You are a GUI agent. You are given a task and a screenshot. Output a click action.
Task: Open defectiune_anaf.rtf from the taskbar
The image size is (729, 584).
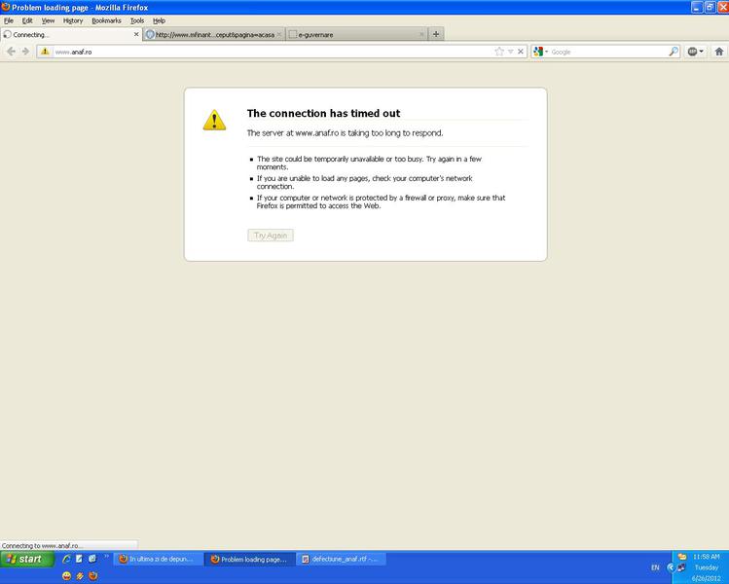pyautogui.click(x=341, y=560)
